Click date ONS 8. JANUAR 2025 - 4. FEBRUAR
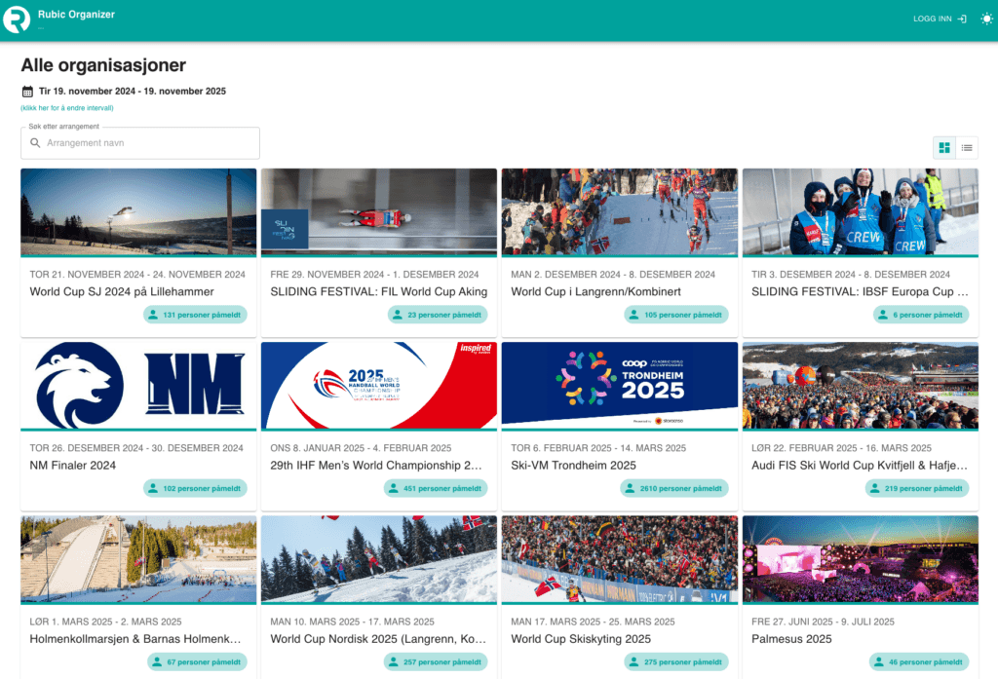The height and width of the screenshot is (679, 998). (361, 449)
